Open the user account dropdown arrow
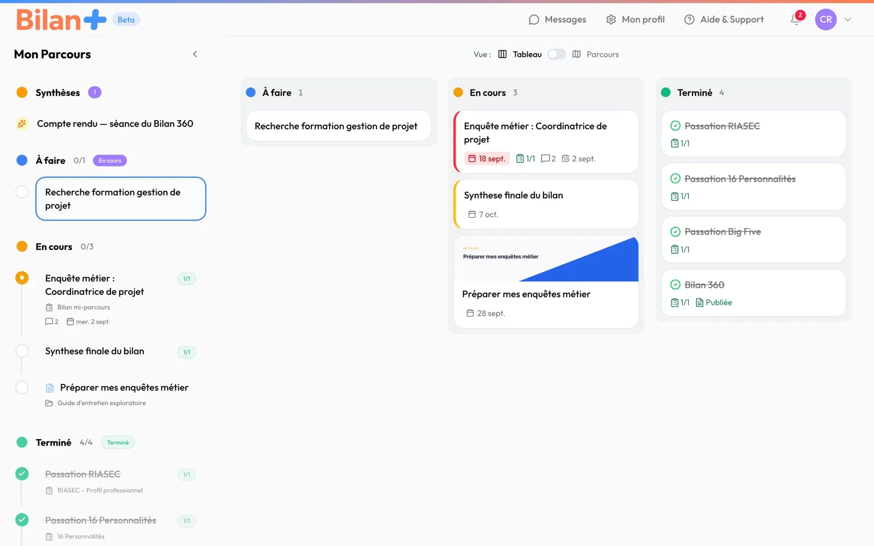This screenshot has height=546, width=874. click(x=848, y=20)
